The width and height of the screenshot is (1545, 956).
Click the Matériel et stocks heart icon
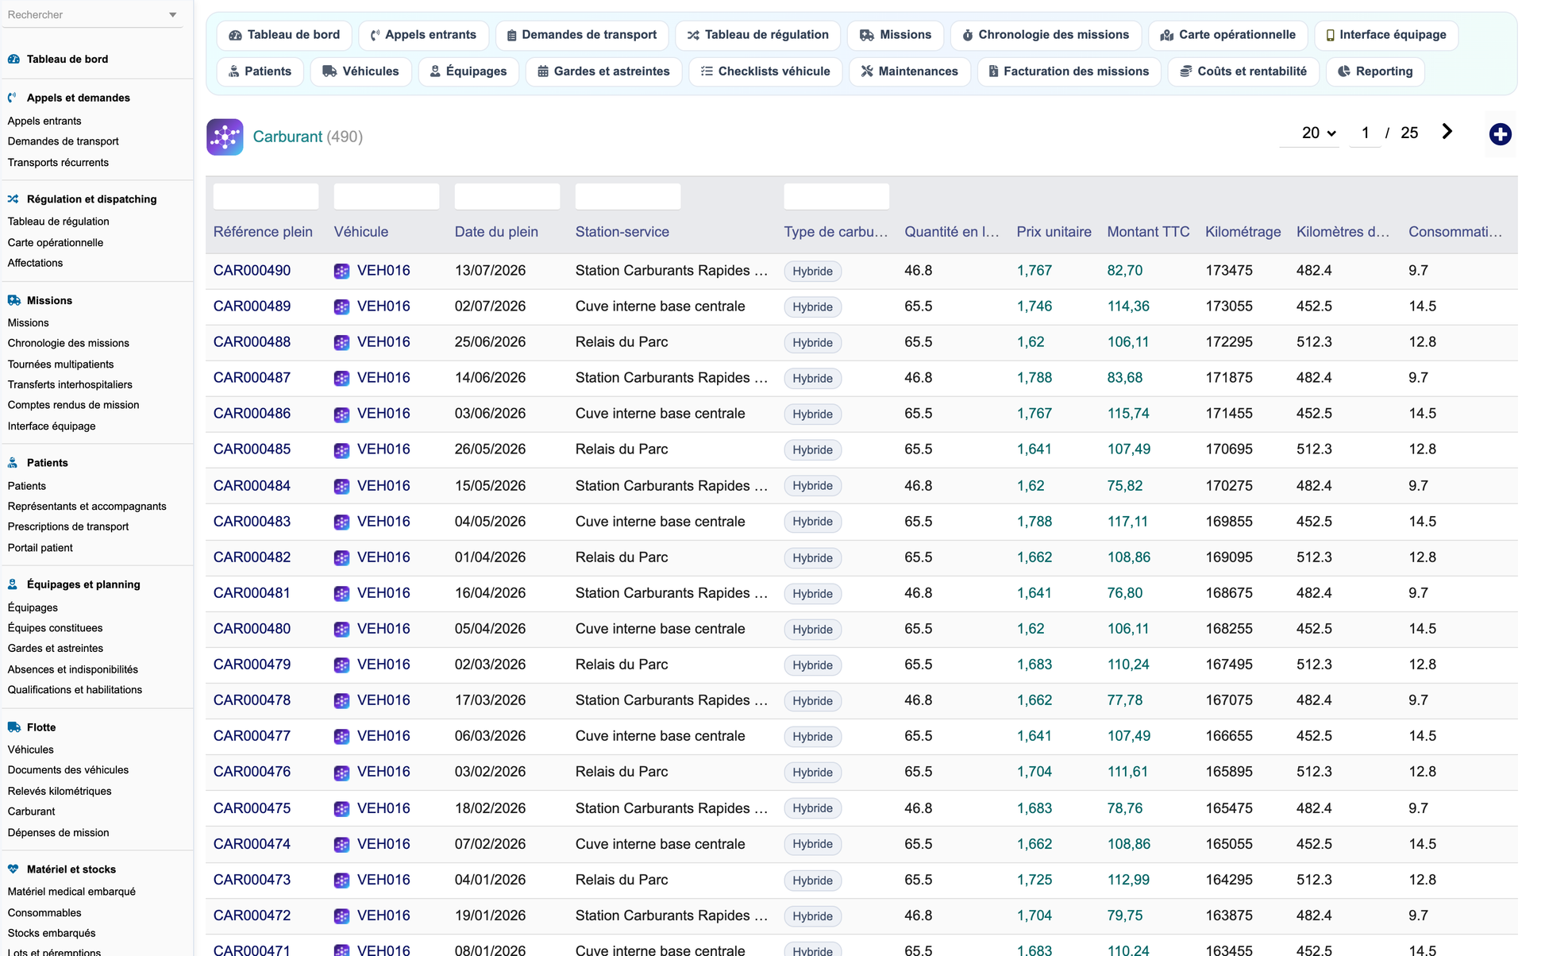point(13,869)
